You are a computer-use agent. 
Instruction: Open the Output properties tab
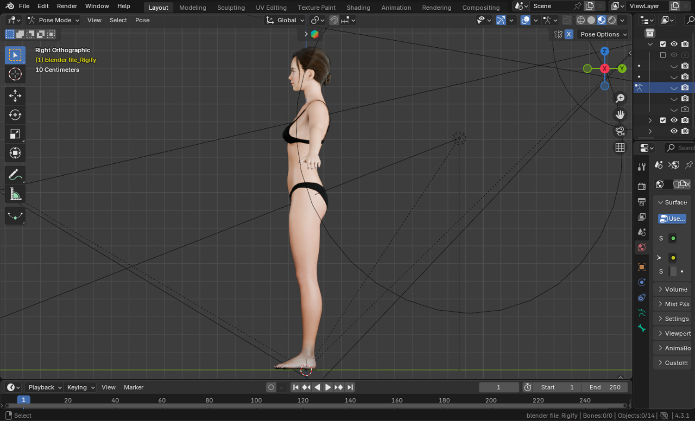click(642, 202)
